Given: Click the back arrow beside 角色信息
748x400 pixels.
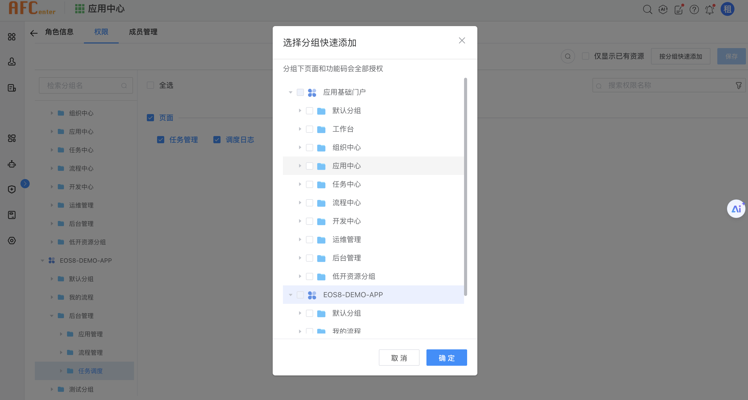Looking at the screenshot, I should [x=34, y=33].
